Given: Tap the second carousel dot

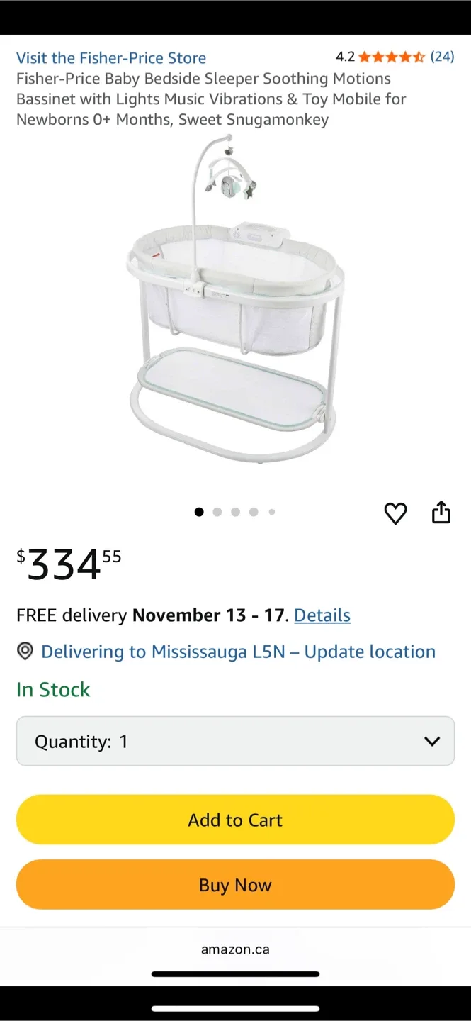Looking at the screenshot, I should pyautogui.click(x=217, y=511).
